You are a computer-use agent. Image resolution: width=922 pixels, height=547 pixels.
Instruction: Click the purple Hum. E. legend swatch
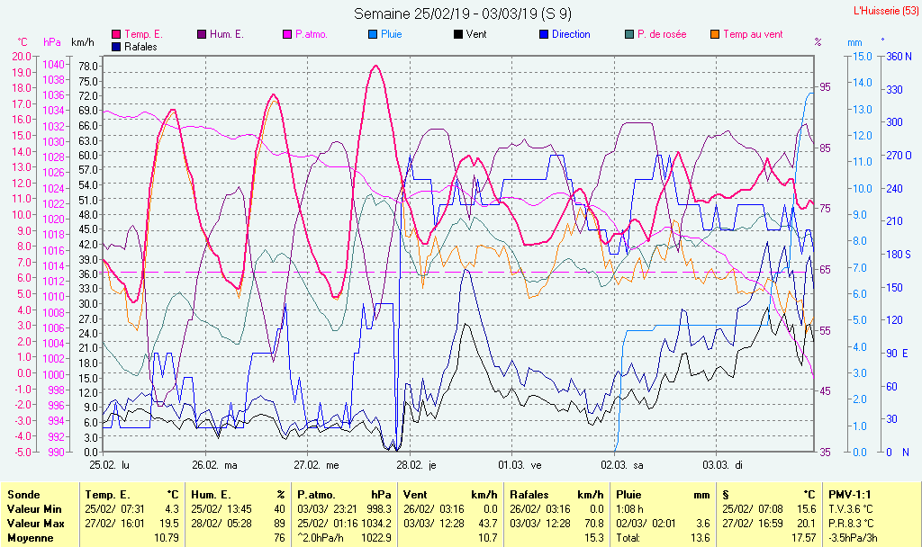[x=202, y=34]
